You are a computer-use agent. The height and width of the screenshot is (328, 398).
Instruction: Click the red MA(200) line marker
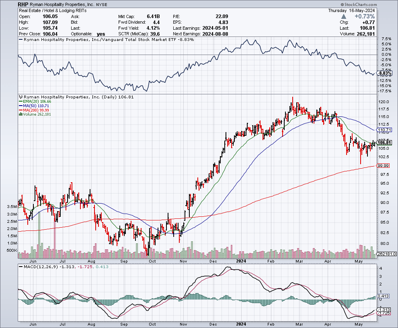coord(21,110)
